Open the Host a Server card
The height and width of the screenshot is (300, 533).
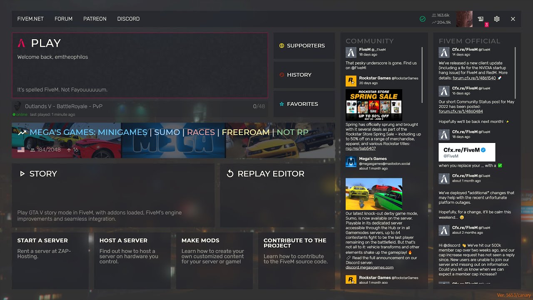click(x=132, y=261)
